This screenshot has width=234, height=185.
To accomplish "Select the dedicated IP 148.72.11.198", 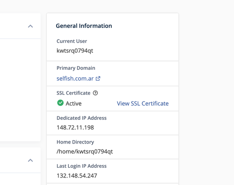I will (75, 128).
